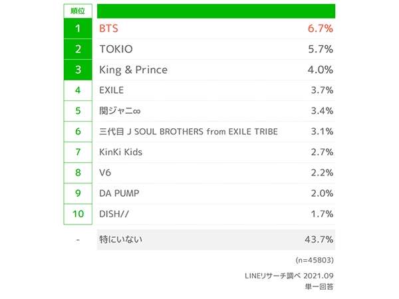This screenshot has width=399, height=299.
Task: Click the rank 3 green cell
Action: [x=78, y=70]
